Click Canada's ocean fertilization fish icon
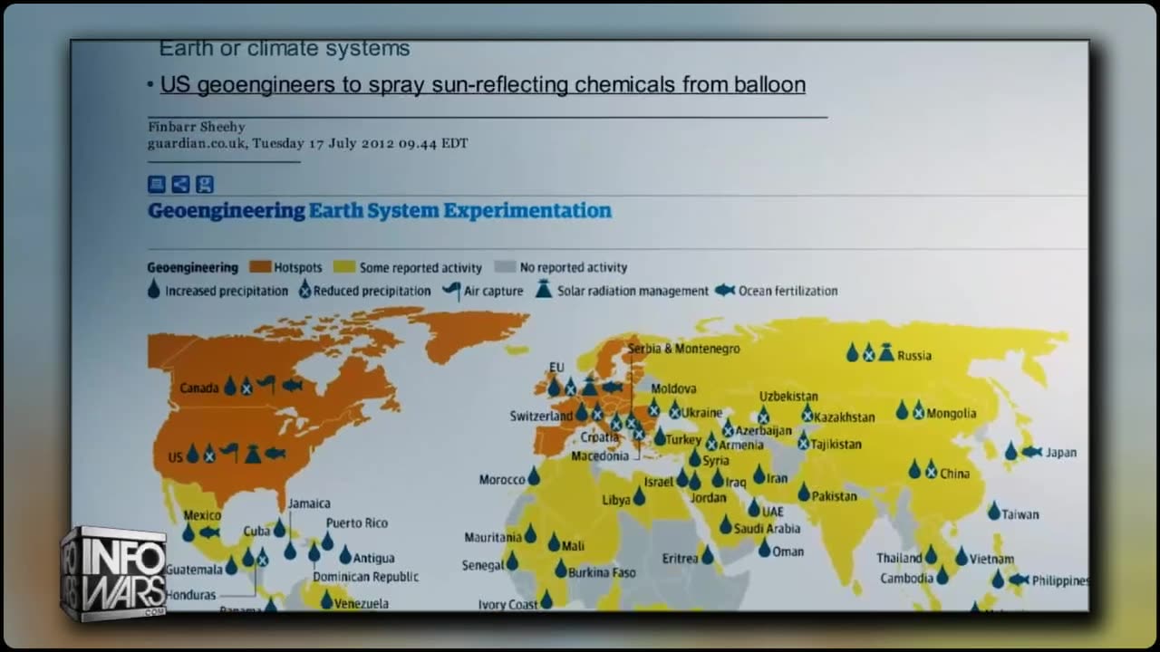Screen dimensions: 1160x652 pos(292,386)
